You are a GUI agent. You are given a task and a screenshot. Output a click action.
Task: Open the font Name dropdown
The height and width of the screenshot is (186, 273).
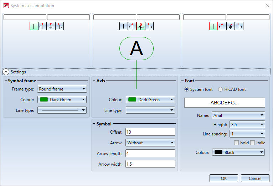[x=238, y=115]
